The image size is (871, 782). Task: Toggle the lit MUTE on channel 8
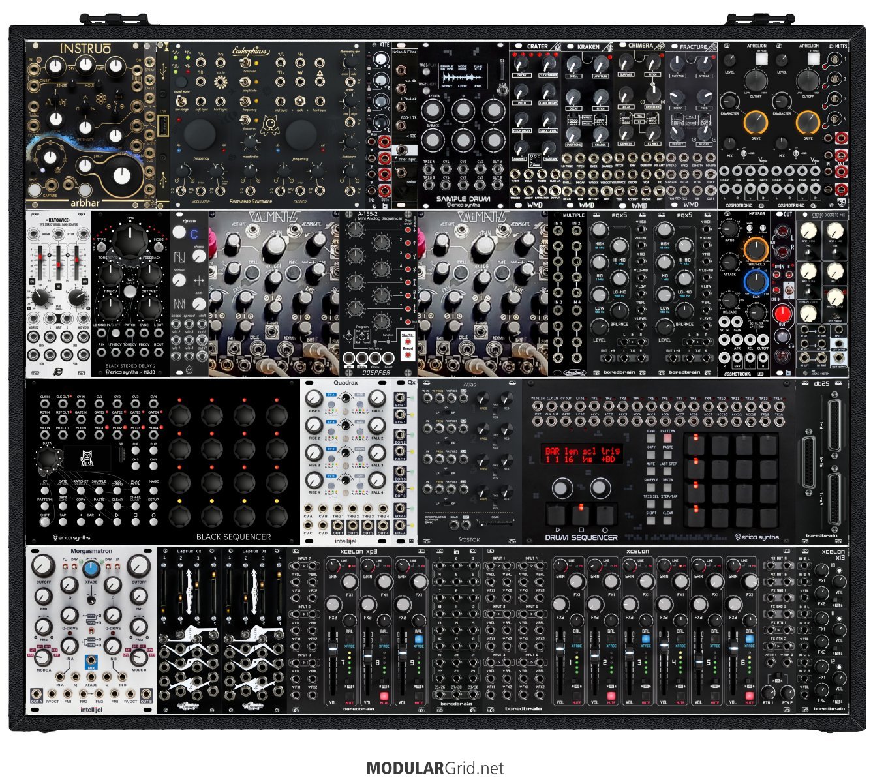pyautogui.click(x=384, y=696)
